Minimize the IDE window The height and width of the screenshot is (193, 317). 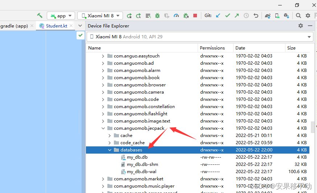tap(280, 5)
